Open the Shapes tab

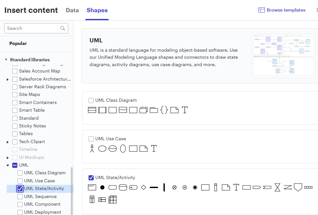pyautogui.click(x=97, y=10)
